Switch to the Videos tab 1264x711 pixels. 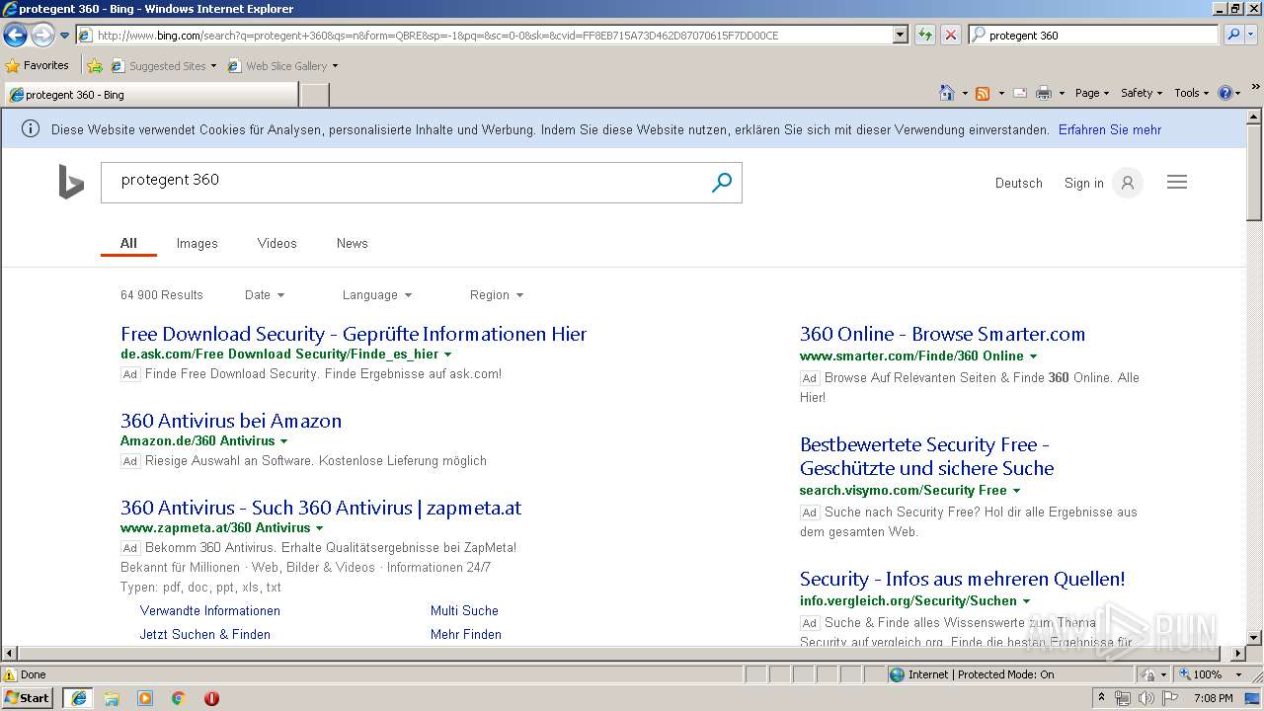tap(276, 244)
